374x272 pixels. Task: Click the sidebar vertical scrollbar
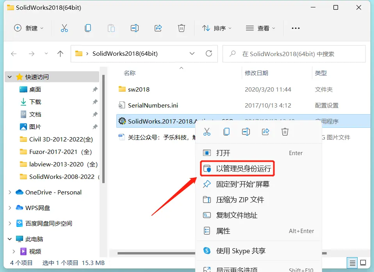point(103,129)
